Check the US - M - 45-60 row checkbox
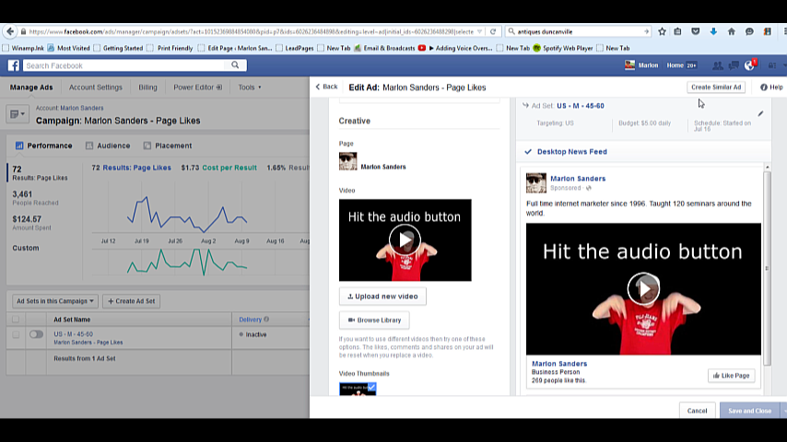The image size is (787, 442). pyautogui.click(x=16, y=334)
